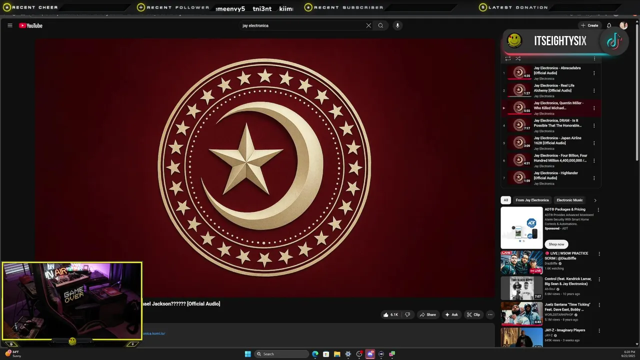This screenshot has width=640, height=360.
Task: Like the video (6.1K)
Action: tap(391, 314)
